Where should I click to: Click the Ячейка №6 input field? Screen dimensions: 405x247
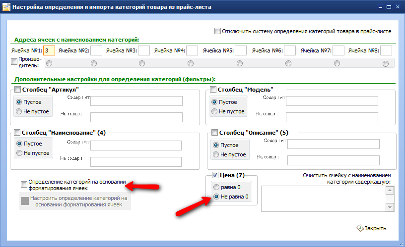[x=290, y=50]
